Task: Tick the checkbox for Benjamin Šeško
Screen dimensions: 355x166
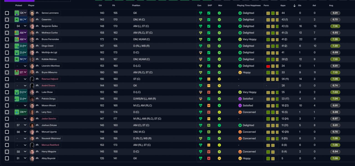Action: pyautogui.click(x=7, y=26)
